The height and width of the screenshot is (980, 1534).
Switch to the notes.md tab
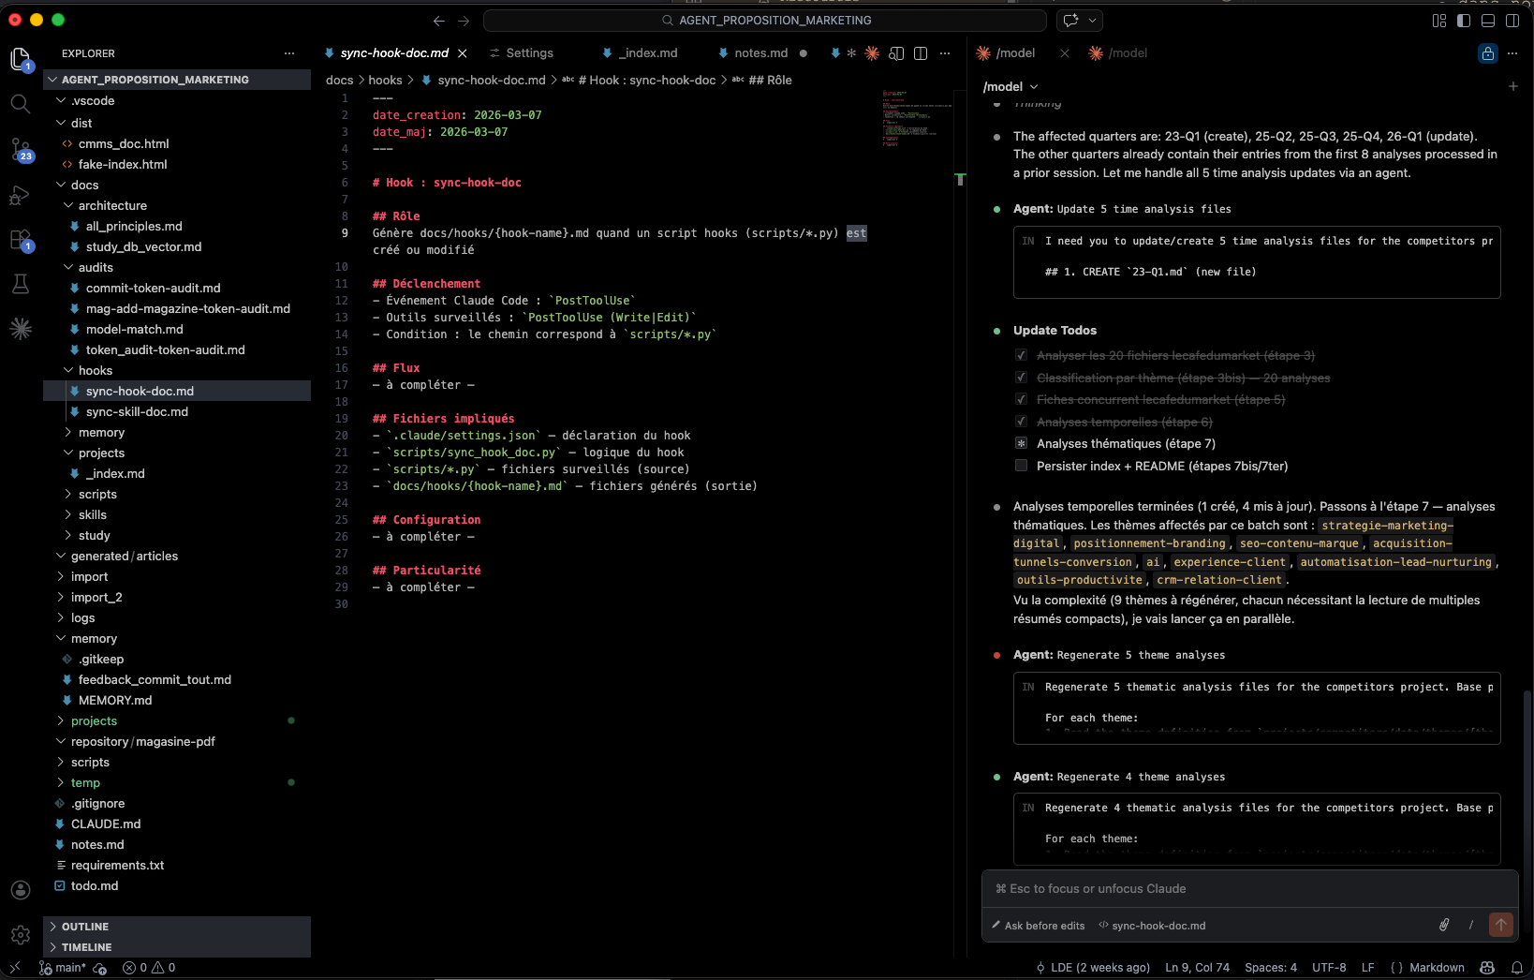coord(760,53)
